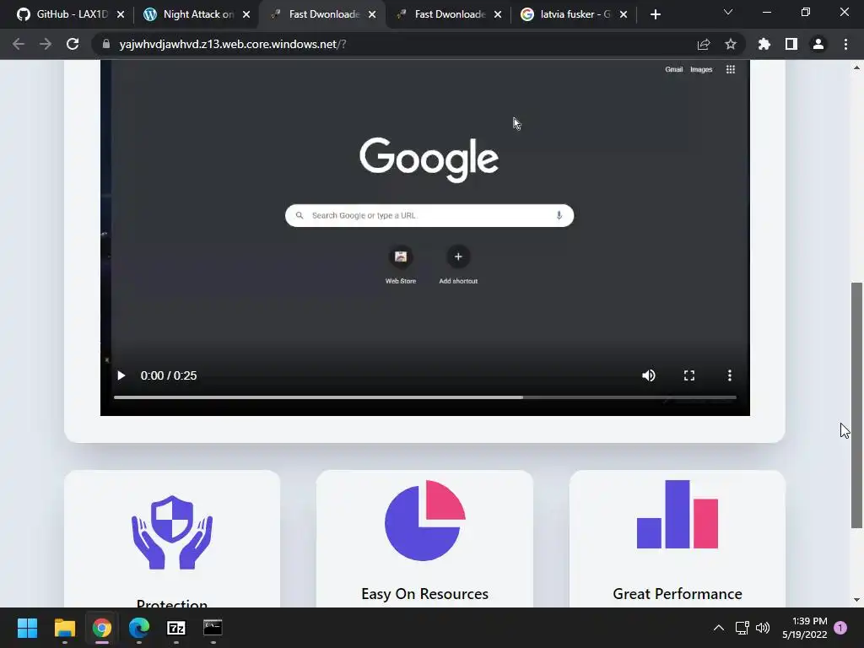This screenshot has height=648, width=864.
Task: Open Windows Start menu
Action: click(27, 628)
